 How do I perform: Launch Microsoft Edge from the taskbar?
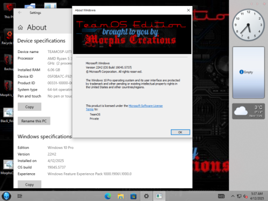[x=108, y=196]
